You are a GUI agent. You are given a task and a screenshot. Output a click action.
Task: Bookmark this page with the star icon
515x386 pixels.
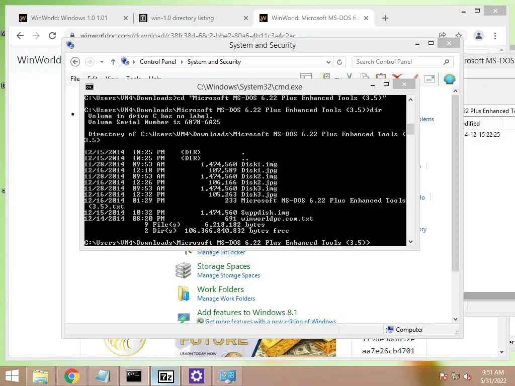click(459, 35)
